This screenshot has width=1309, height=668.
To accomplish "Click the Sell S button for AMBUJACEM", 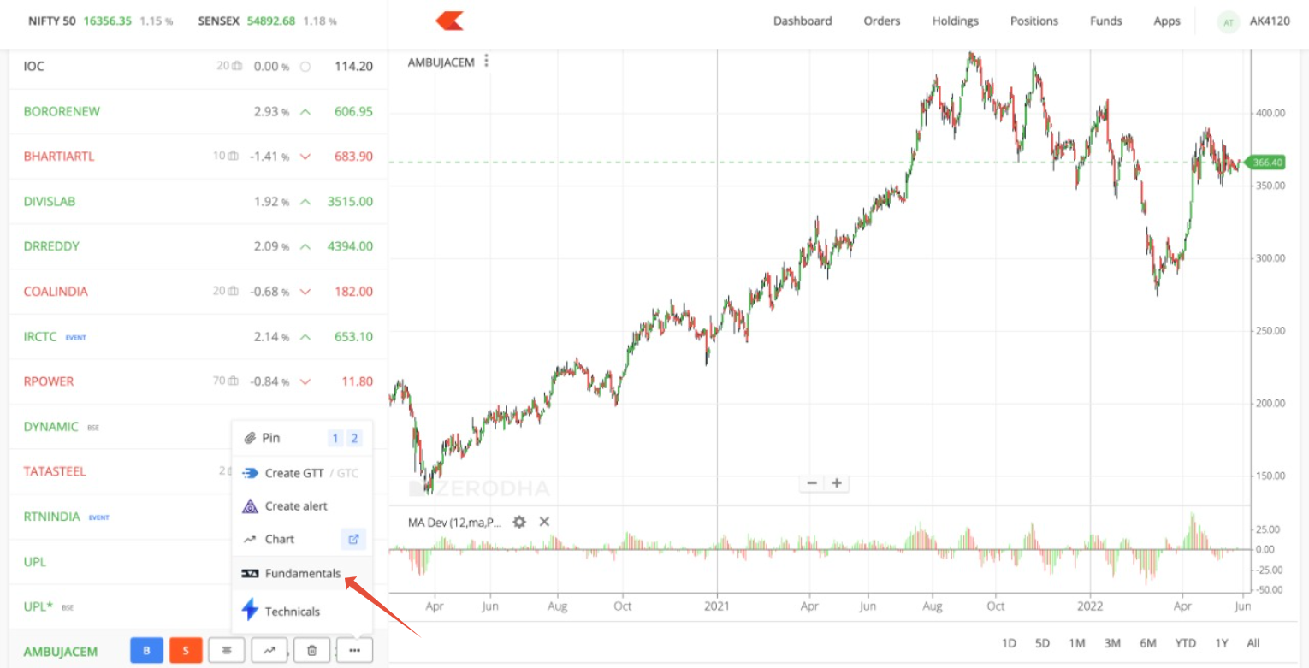I will [186, 651].
